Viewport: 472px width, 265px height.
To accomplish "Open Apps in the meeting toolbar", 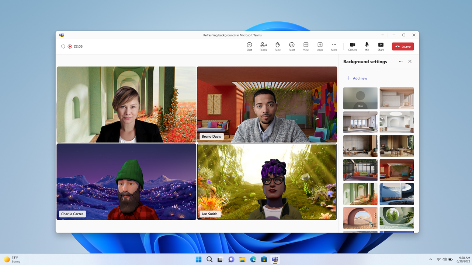I will (x=320, y=46).
